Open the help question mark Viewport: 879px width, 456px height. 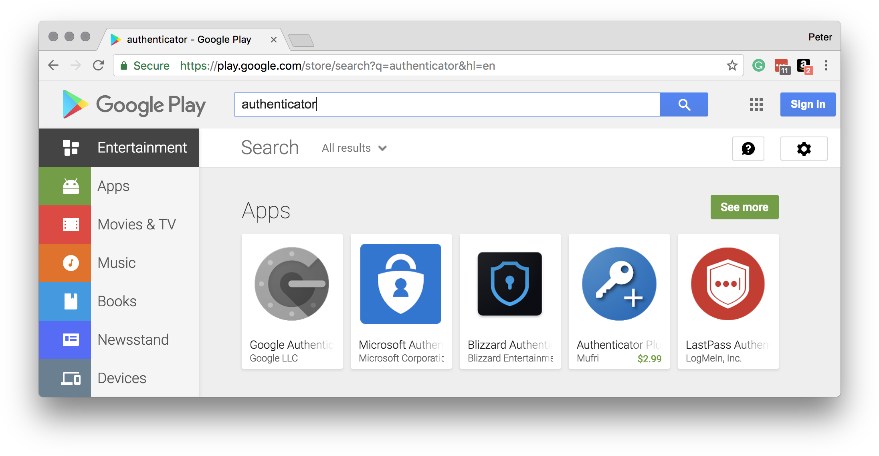[x=748, y=149]
